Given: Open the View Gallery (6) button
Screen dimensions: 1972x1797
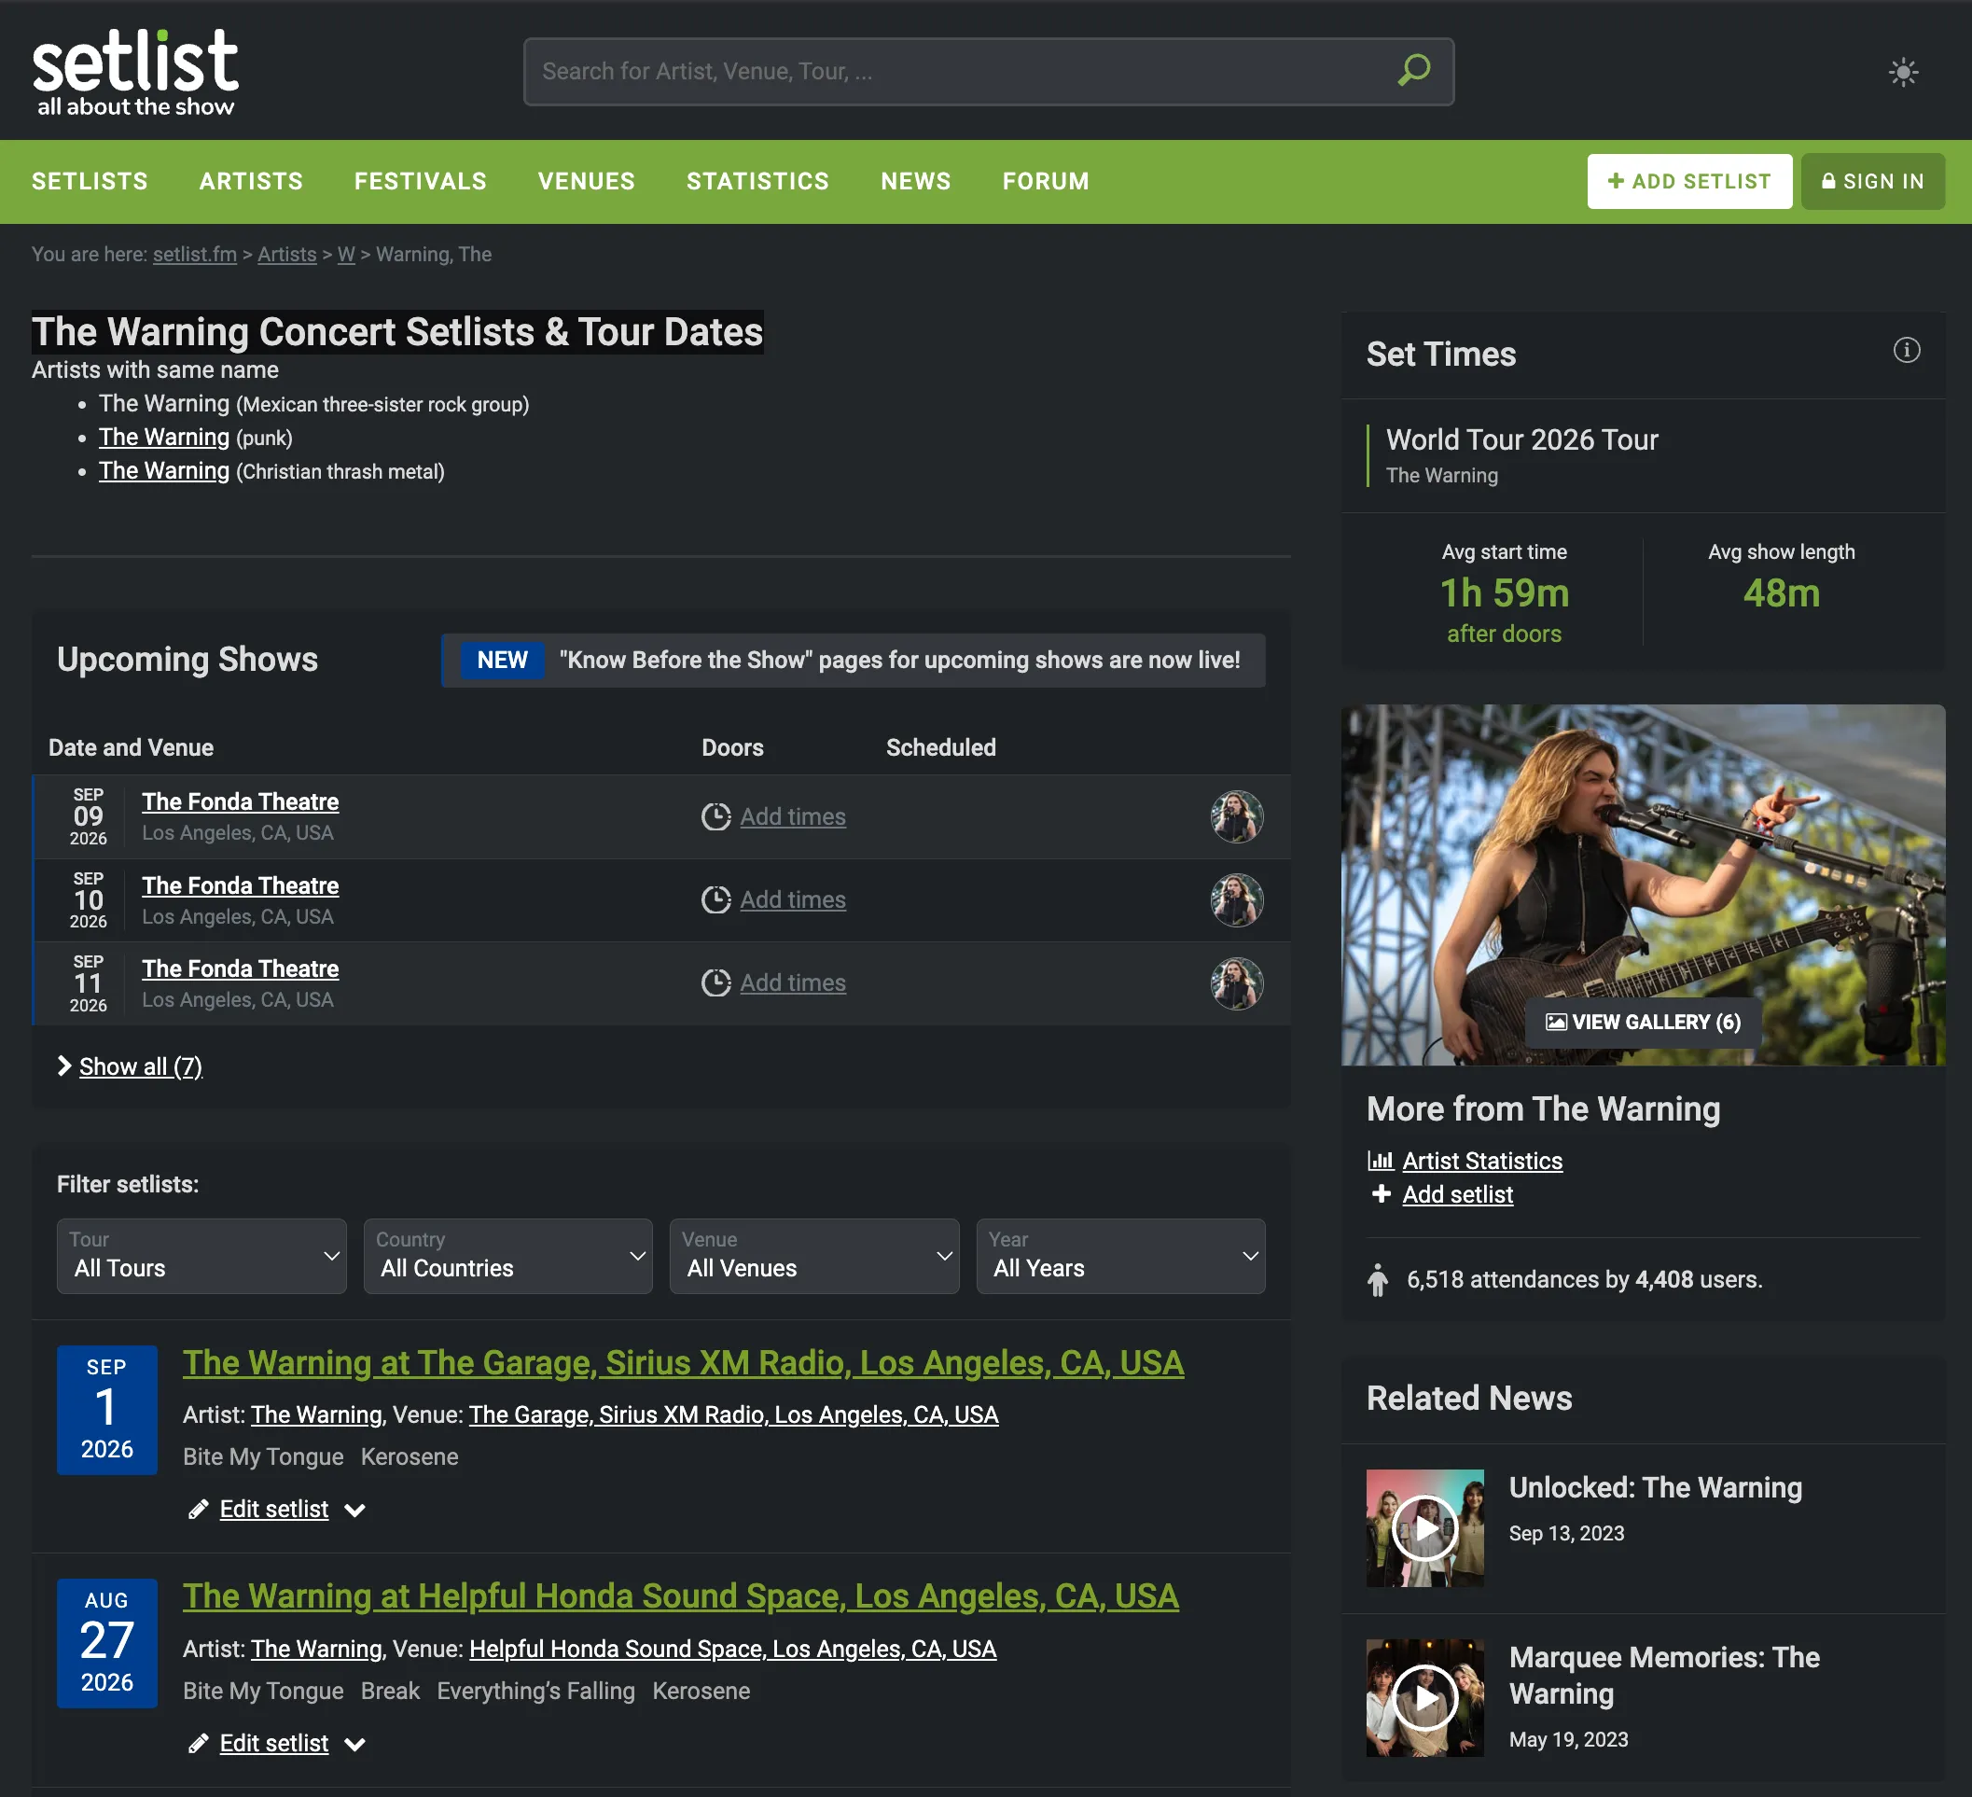Looking at the screenshot, I should pyautogui.click(x=1644, y=1023).
